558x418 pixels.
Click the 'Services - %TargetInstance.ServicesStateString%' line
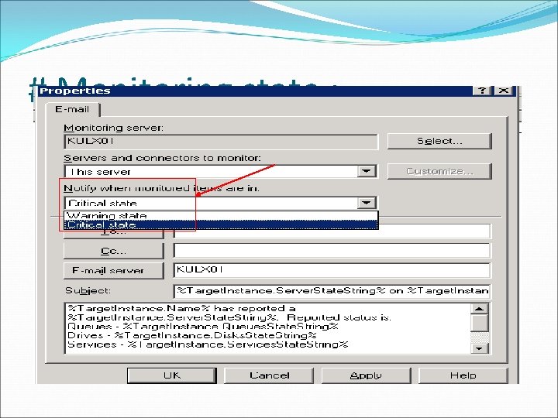(x=208, y=344)
